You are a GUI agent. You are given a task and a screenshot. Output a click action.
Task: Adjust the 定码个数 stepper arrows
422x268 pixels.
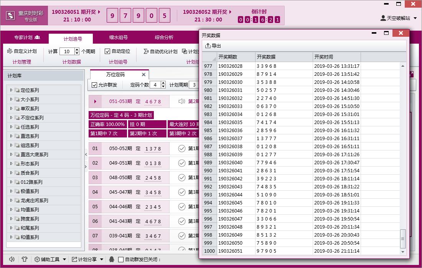click(x=163, y=85)
